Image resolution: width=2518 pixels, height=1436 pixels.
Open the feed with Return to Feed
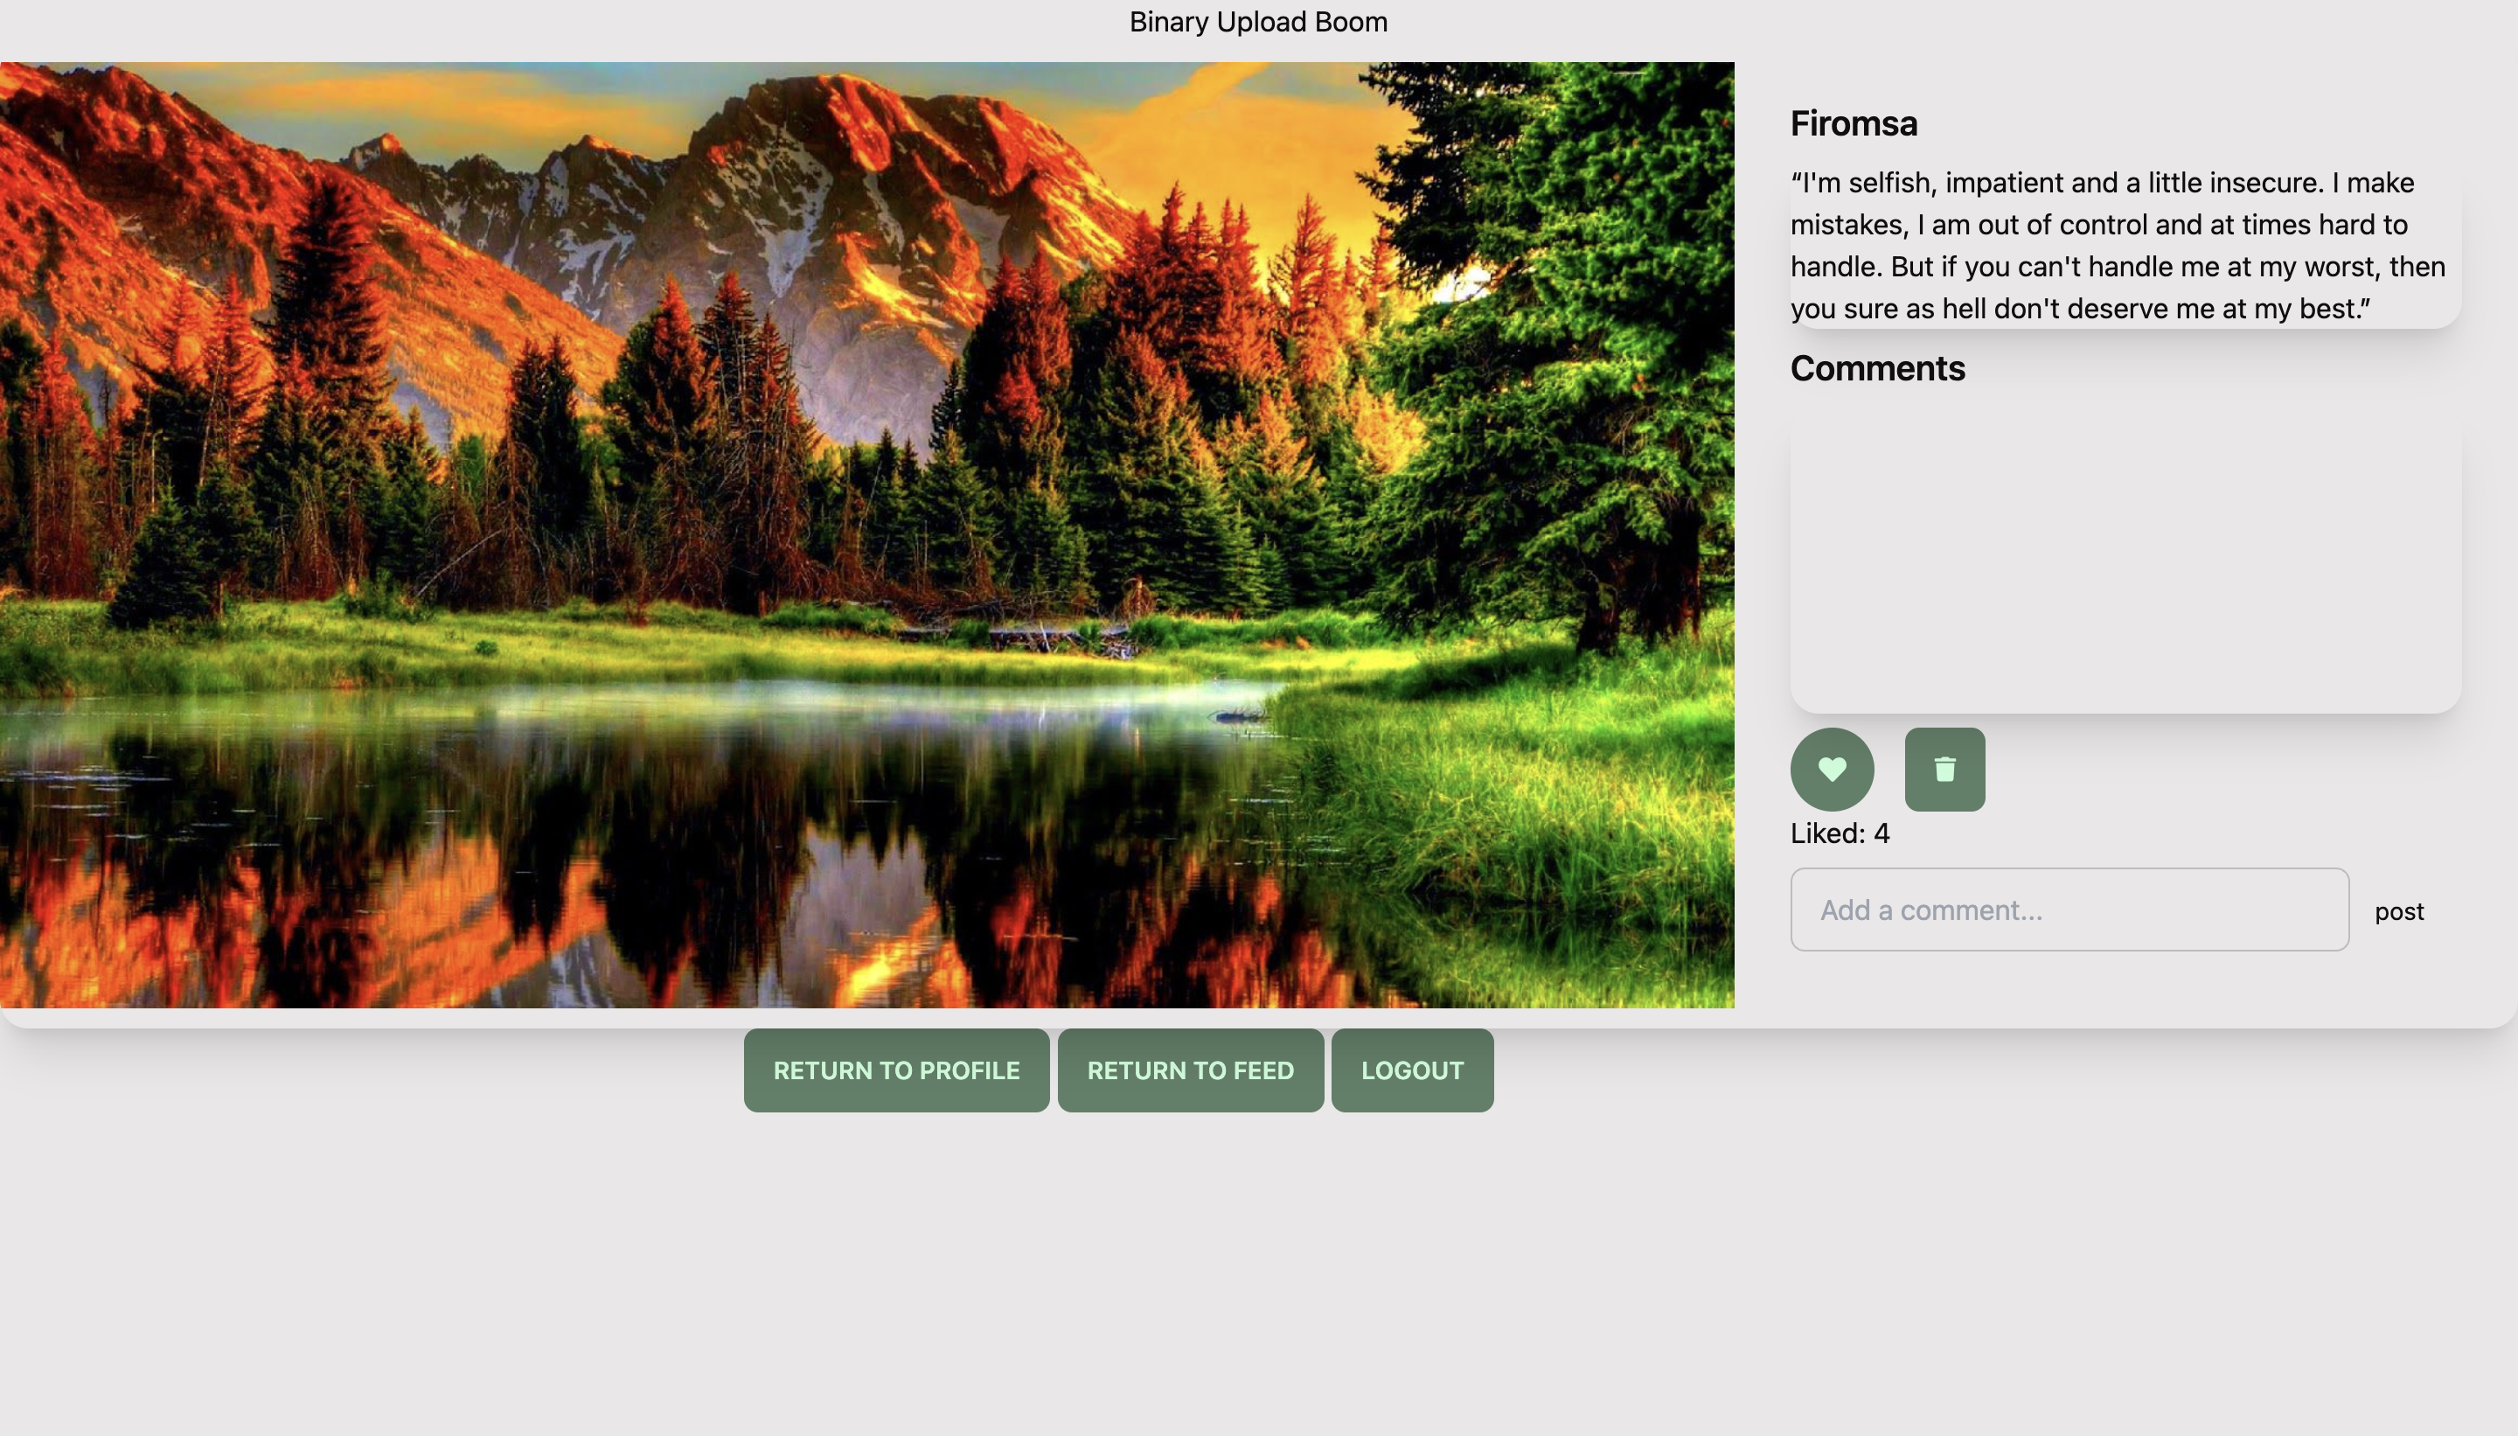1190,1070
